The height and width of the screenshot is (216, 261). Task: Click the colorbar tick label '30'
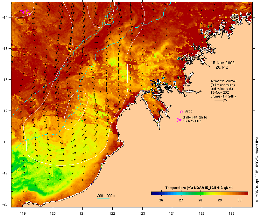tap(239, 200)
